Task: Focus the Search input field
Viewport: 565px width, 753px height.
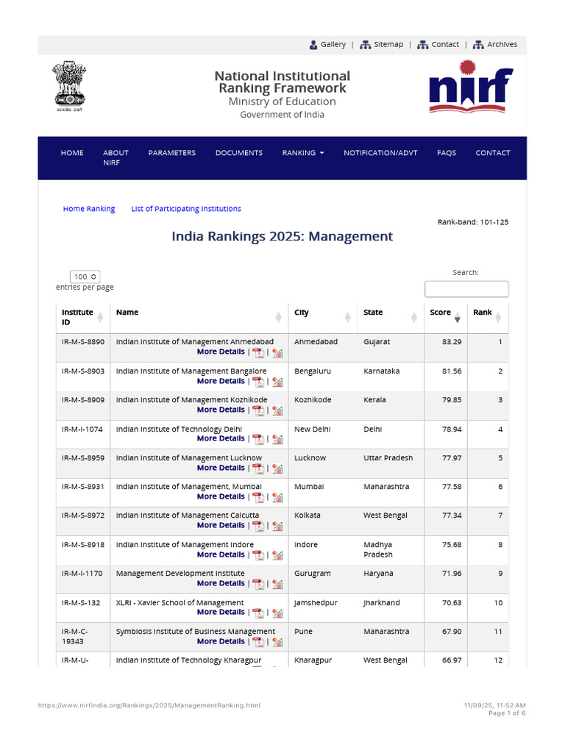Action: click(x=466, y=289)
